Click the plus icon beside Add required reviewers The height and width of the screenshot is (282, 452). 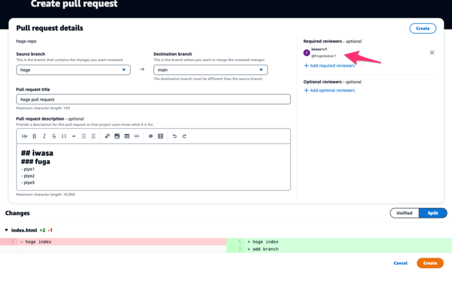click(x=306, y=66)
